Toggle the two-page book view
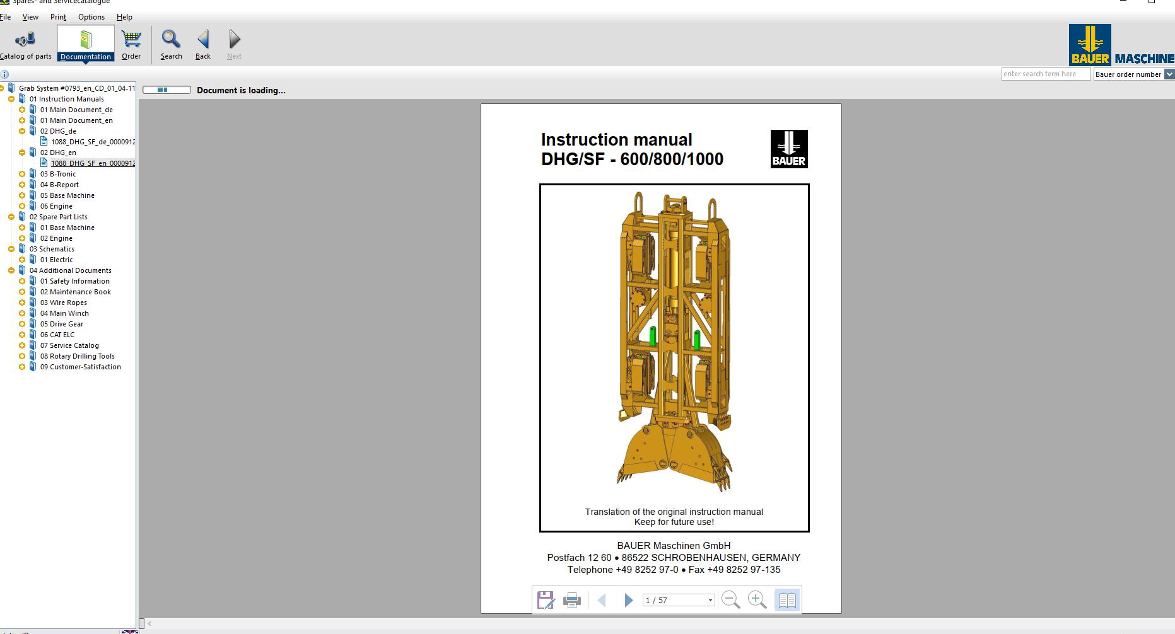Viewport: 1175px width, 634px height. point(786,600)
